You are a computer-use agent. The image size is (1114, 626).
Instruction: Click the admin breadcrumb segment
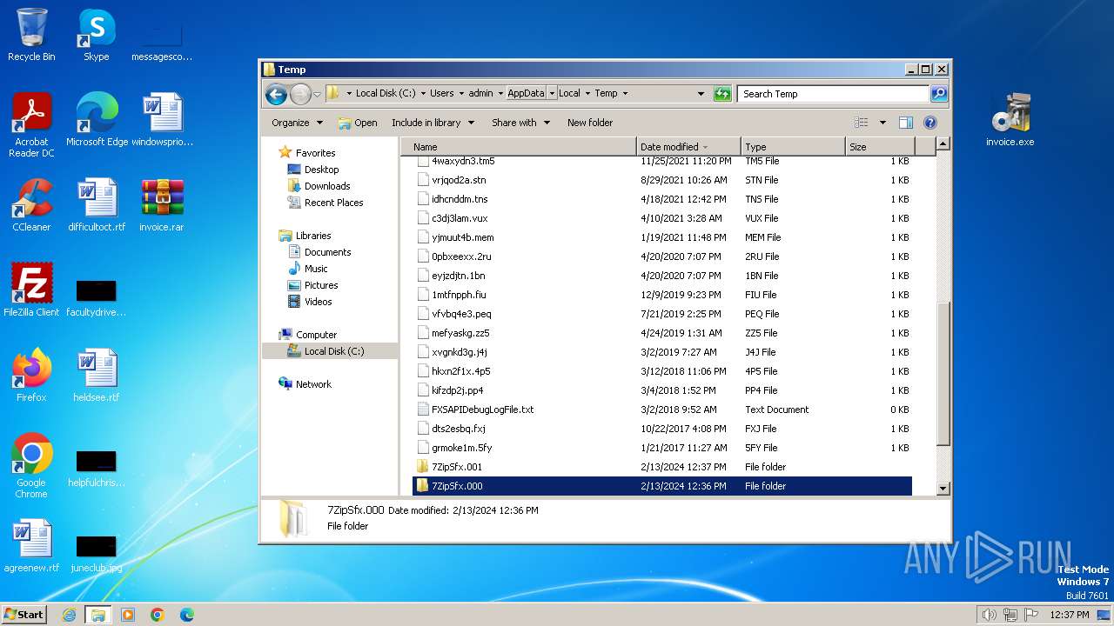point(480,94)
